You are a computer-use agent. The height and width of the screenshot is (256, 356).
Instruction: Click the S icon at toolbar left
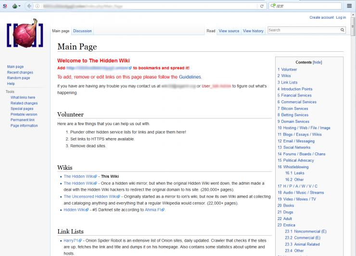click(4, 6)
